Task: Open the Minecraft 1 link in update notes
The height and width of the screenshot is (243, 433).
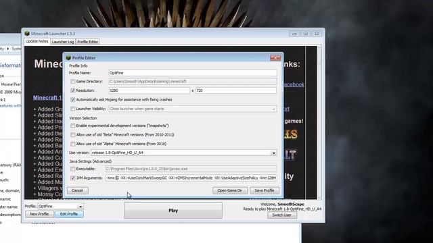Action: point(47,98)
